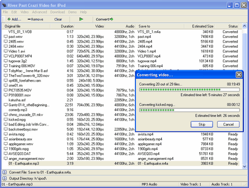Cancel the conversion process
The width and height of the screenshot is (249, 188).
[x=228, y=124]
